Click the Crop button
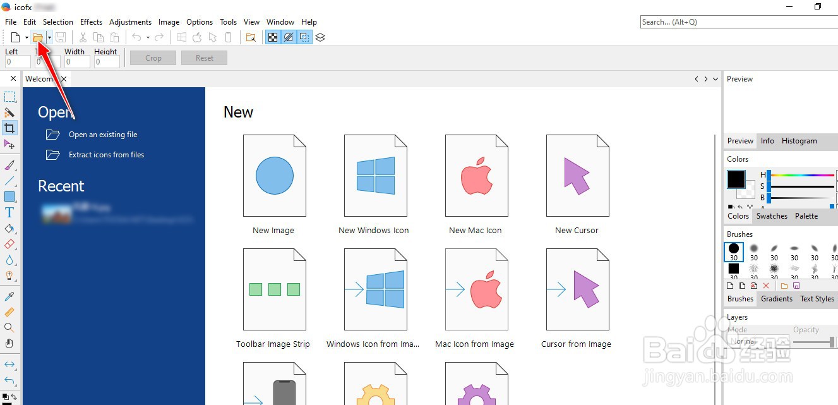The image size is (838, 405). click(153, 58)
